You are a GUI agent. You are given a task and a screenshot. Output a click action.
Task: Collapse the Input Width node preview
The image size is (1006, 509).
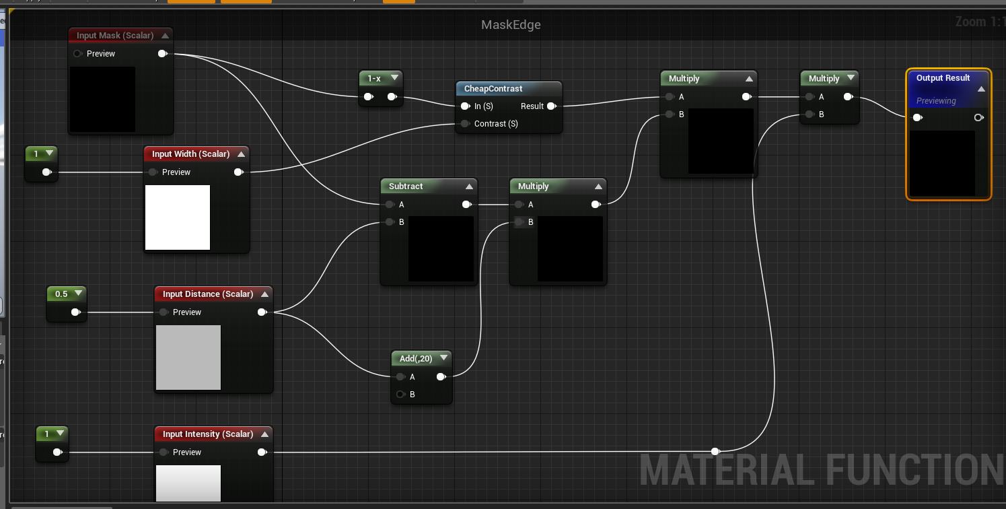pos(240,154)
